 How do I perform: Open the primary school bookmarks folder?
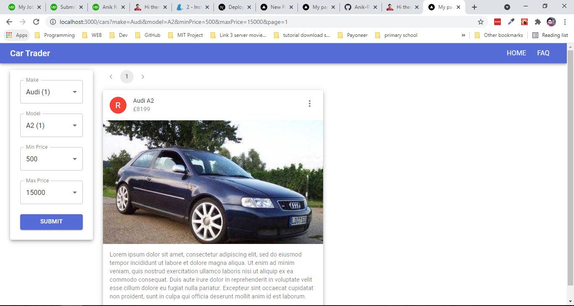tap(396, 35)
